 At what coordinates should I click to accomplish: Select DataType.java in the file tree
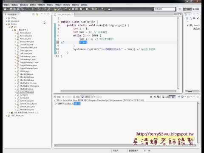25,51
